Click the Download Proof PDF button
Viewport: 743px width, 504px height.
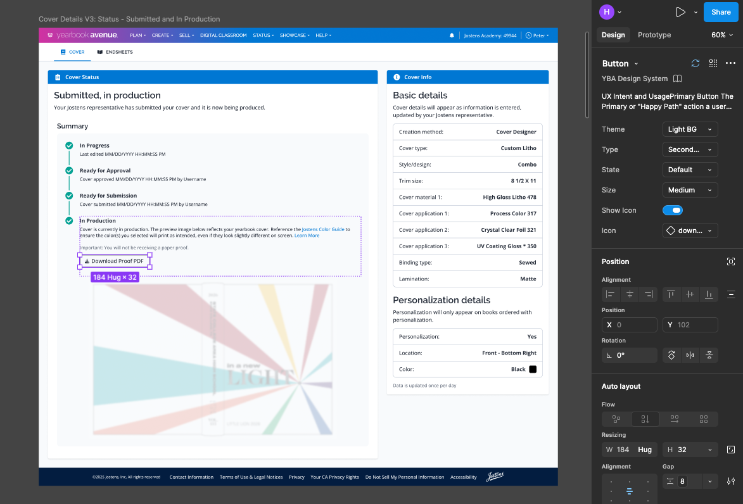pos(115,261)
